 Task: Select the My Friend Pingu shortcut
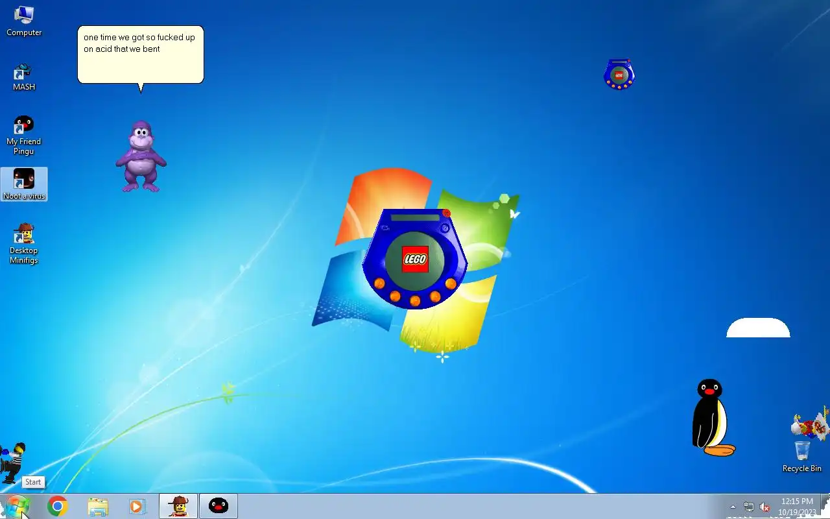[24, 135]
